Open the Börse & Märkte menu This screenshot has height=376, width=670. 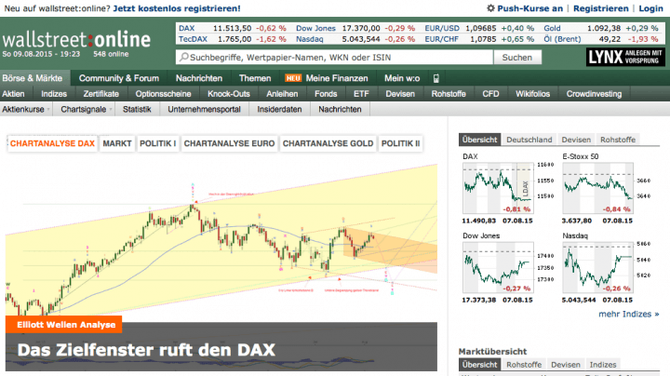tap(33, 78)
